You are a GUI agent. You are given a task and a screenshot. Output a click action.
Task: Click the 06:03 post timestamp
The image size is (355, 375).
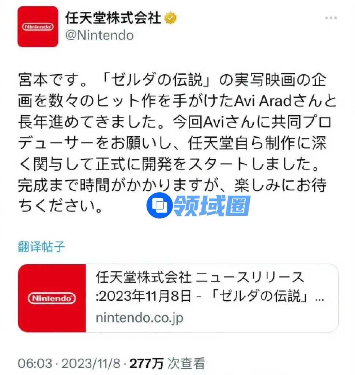point(35,364)
